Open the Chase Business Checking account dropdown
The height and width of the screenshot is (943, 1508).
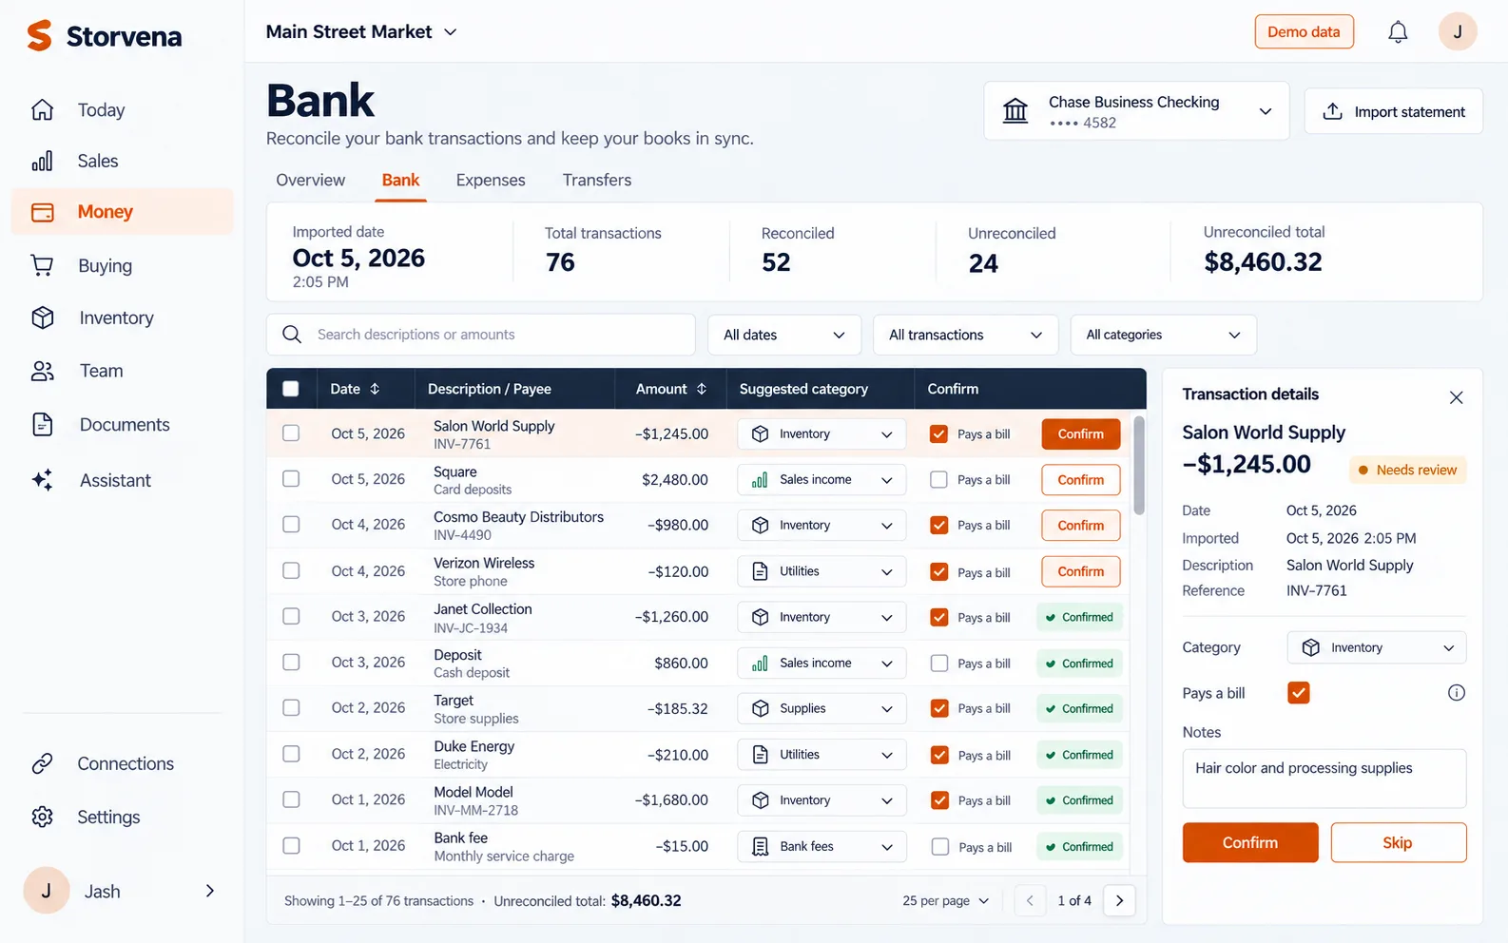[x=1136, y=111]
